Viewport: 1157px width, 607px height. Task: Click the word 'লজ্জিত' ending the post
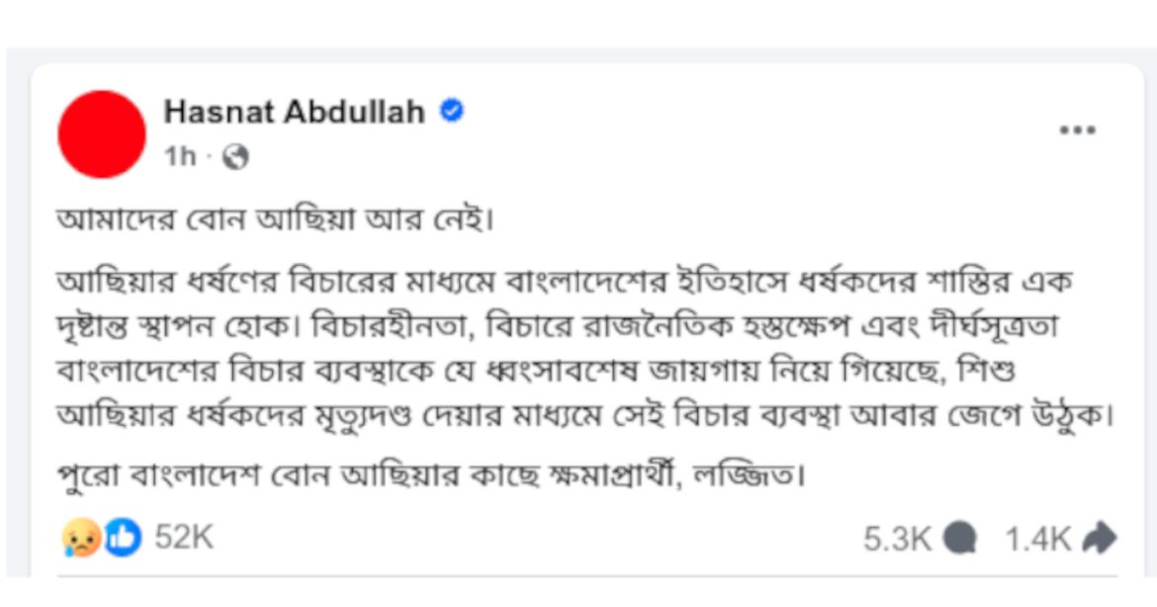click(761, 477)
